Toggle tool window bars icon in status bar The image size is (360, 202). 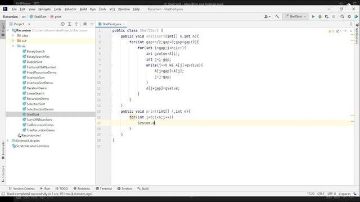coord(3,194)
